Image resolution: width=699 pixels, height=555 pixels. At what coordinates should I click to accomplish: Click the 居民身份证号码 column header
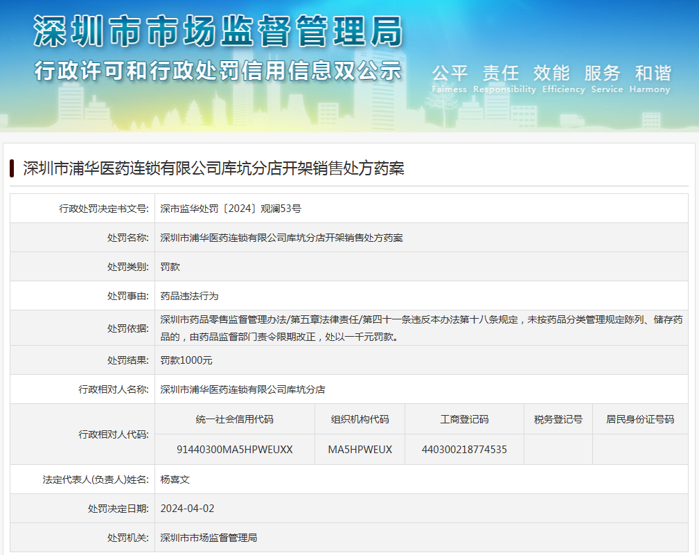(640, 419)
